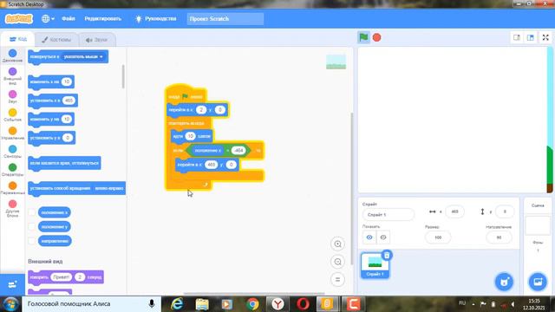This screenshot has width=555, height=312.
Task: Delete Спрайт 1 with trash icon
Action: (387, 255)
